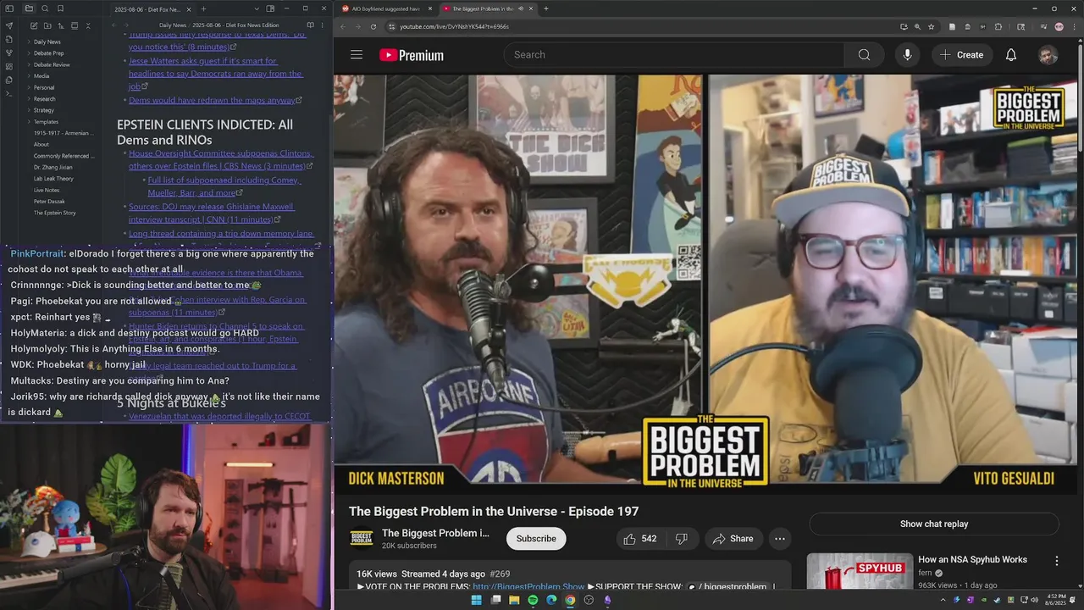Open Dr. Zhang Jixian note

point(53,167)
